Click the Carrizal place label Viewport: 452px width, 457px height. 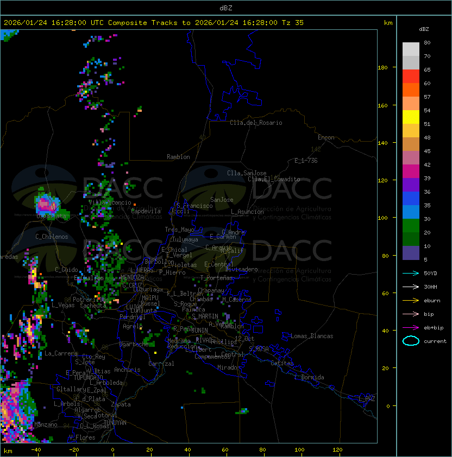pos(161,364)
